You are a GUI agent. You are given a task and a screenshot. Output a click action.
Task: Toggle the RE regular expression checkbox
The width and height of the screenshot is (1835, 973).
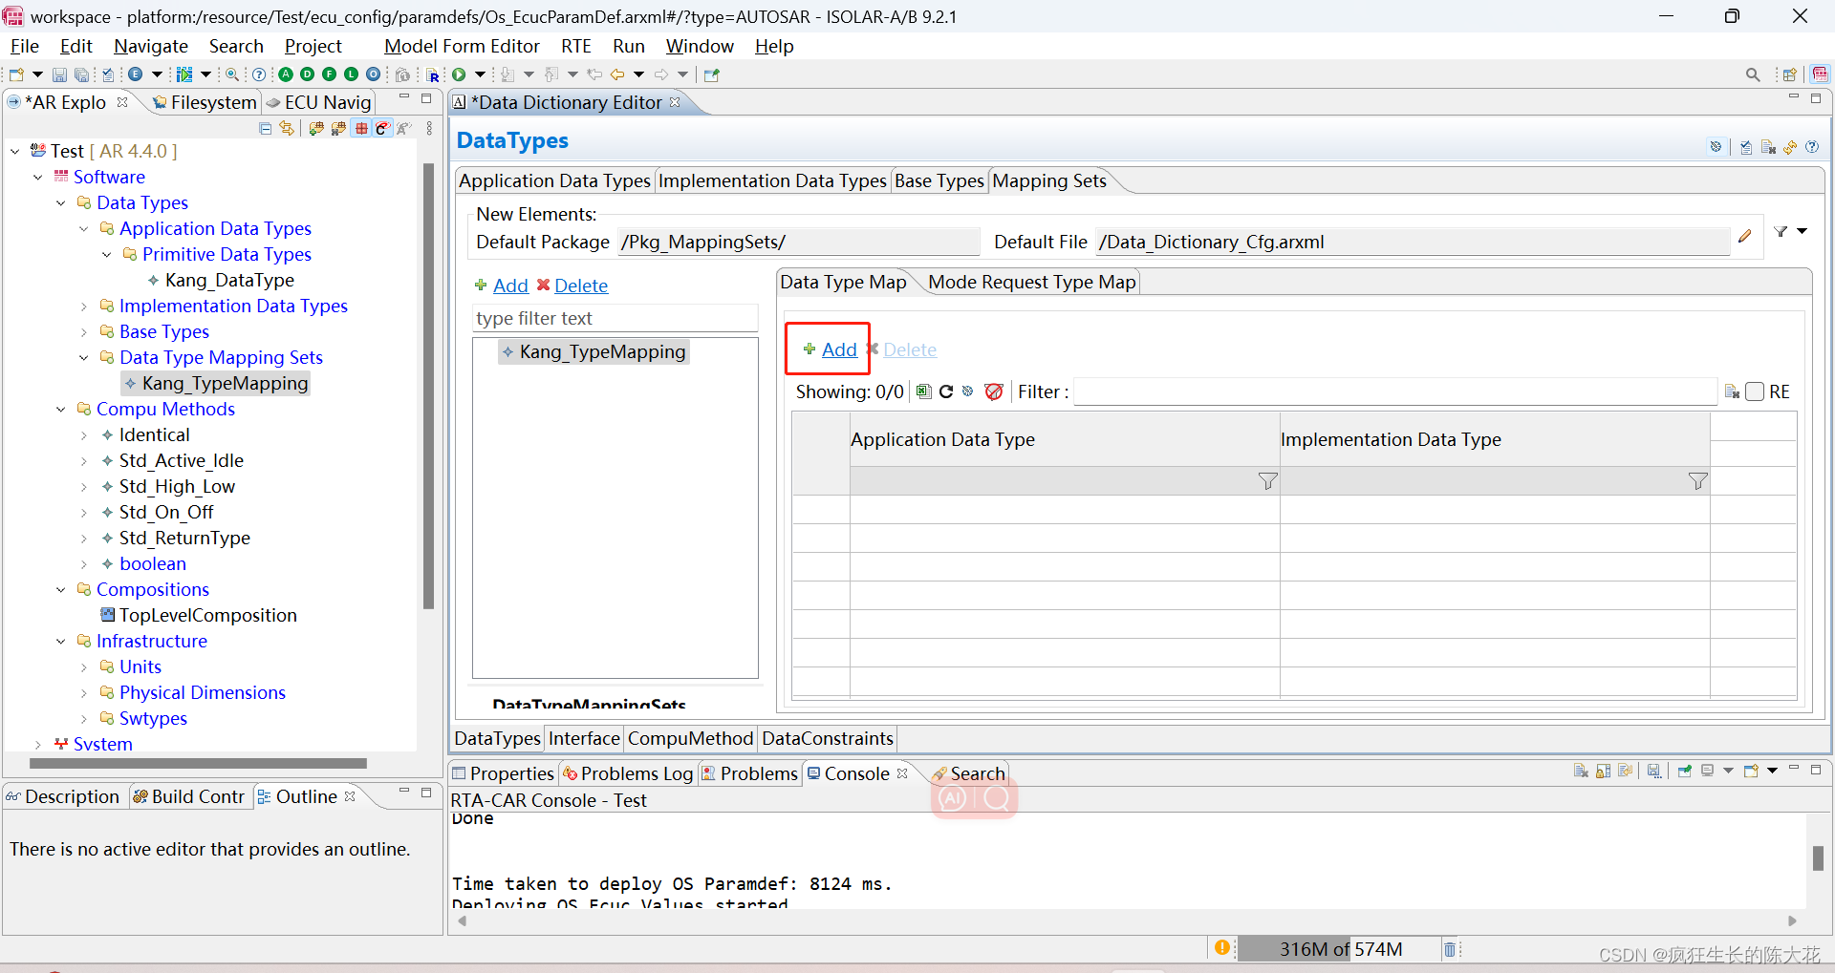click(1755, 391)
